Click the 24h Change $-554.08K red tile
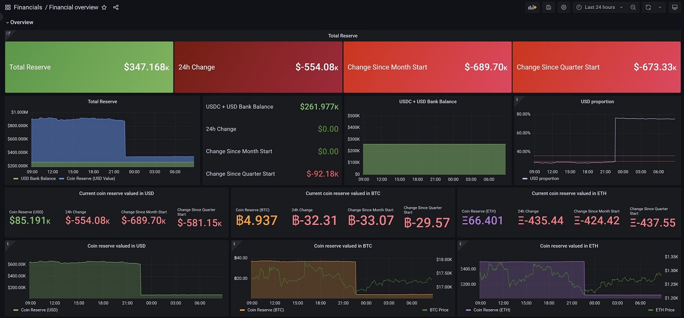 click(x=258, y=67)
